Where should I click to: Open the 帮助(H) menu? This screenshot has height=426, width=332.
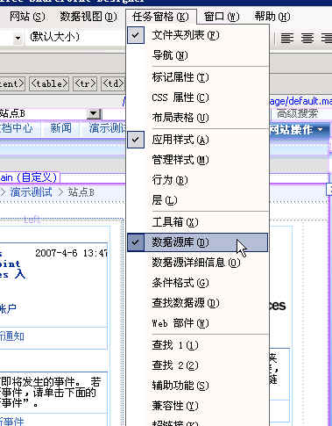pos(272,17)
